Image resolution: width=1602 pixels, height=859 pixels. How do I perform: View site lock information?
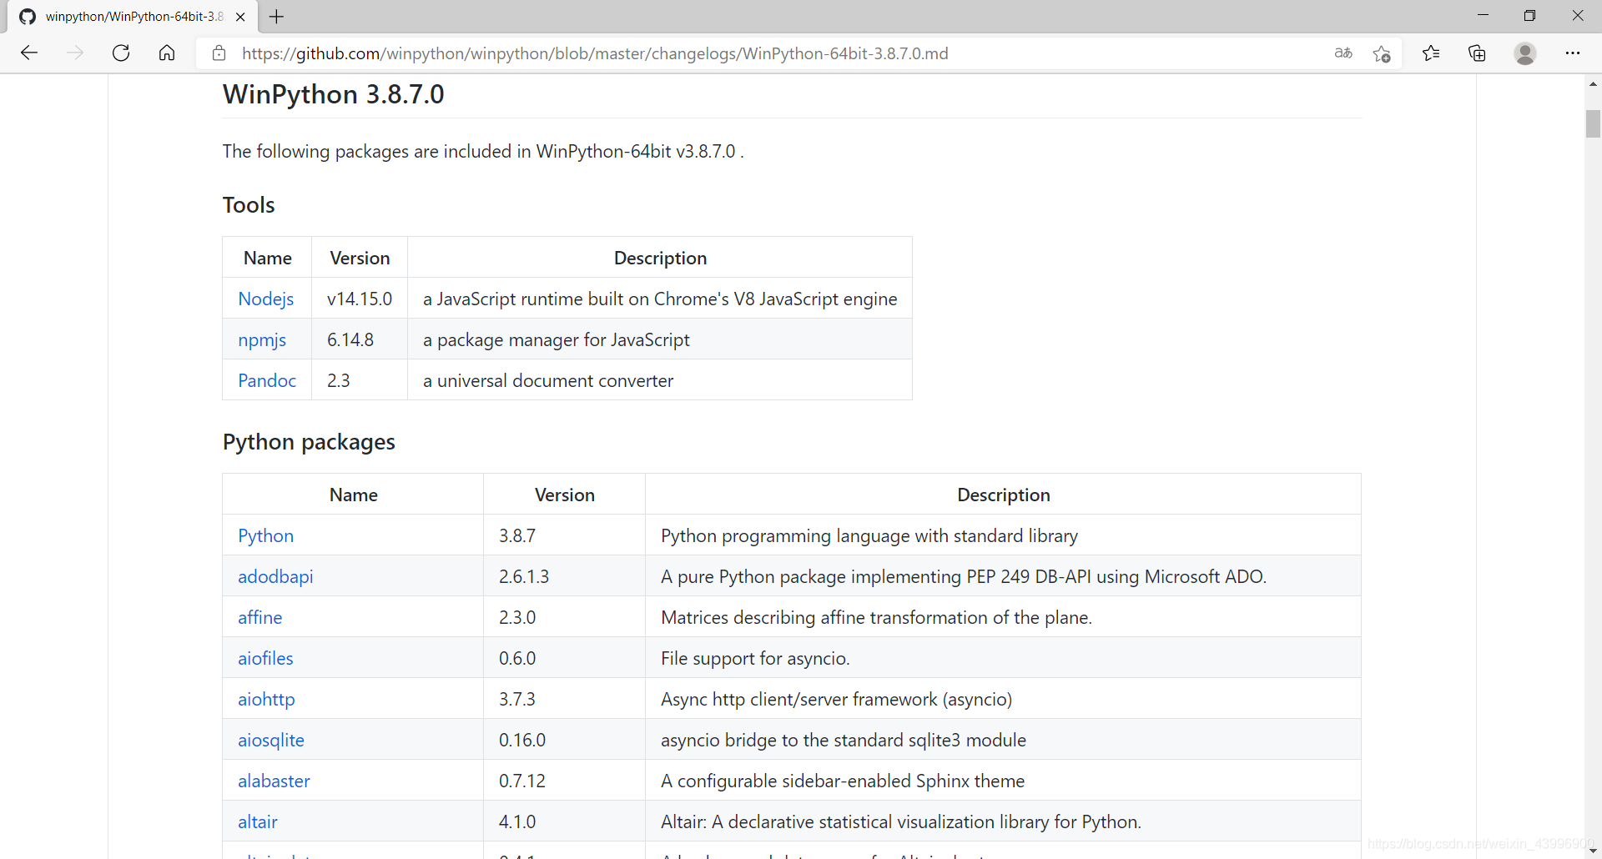click(x=219, y=53)
